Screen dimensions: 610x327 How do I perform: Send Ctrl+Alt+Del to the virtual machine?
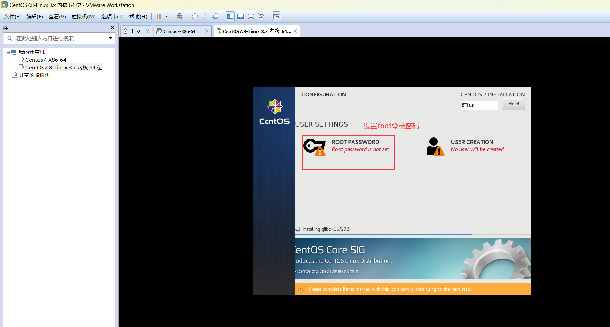pos(179,16)
